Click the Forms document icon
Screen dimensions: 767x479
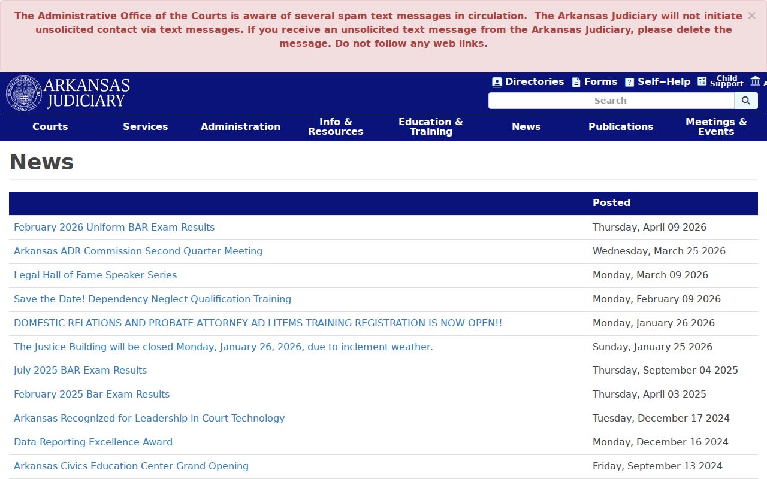point(576,82)
